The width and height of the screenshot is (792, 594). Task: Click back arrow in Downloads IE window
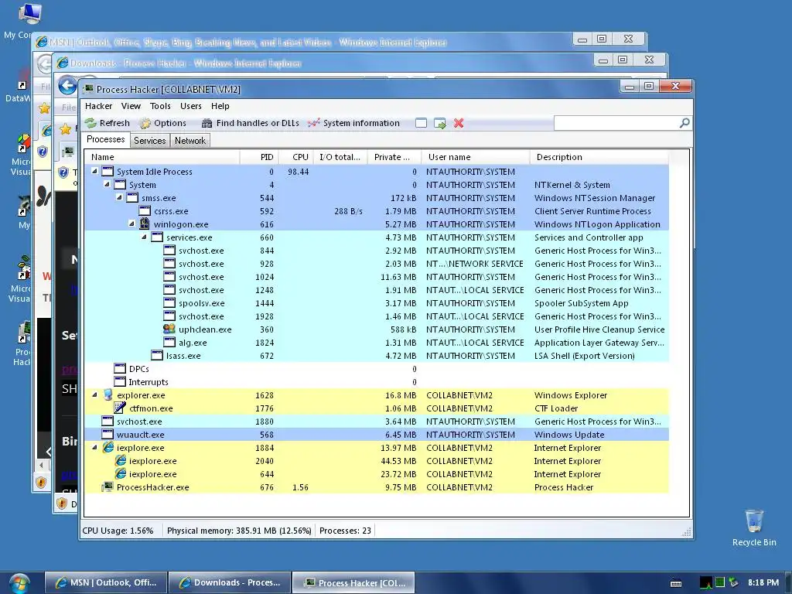tap(67, 86)
